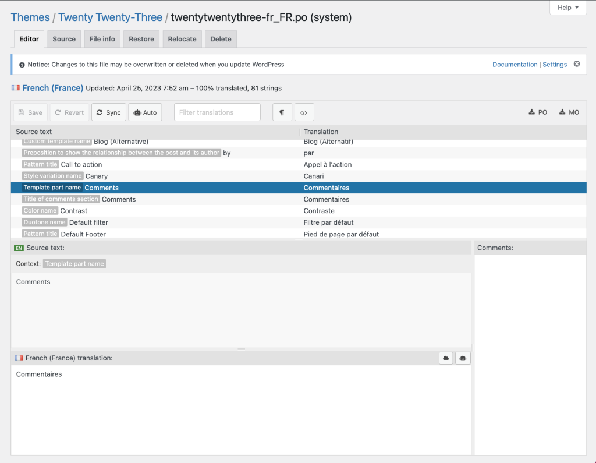This screenshot has width=596, height=463.
Task: Go to Twenty Twenty-Three breadcrumb link
Action: pyautogui.click(x=110, y=17)
